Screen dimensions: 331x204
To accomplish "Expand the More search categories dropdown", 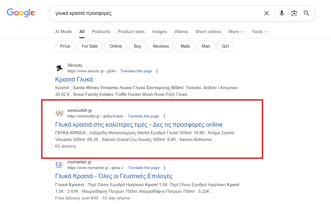I will [236, 32].
